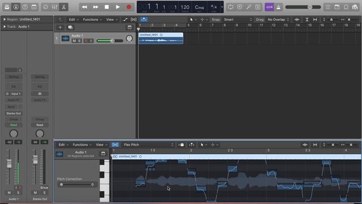This screenshot has height=204, width=362.
Task: Click the Fast Forward transport button
Action: tap(96, 7)
